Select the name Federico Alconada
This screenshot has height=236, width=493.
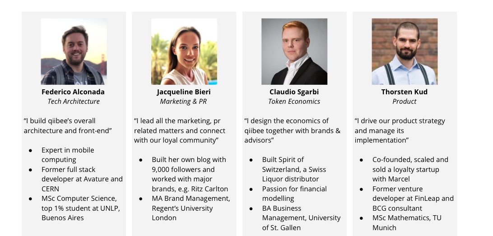click(73, 92)
